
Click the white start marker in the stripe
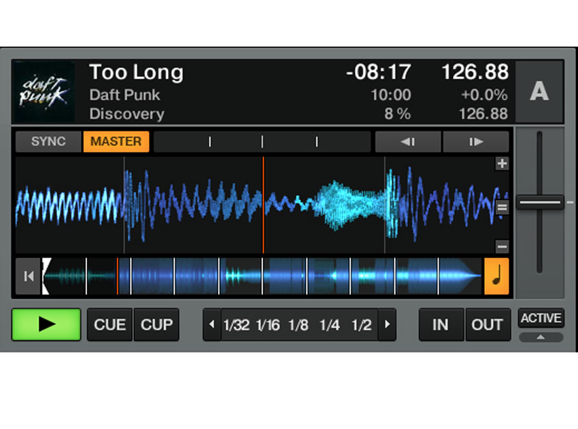point(46,276)
